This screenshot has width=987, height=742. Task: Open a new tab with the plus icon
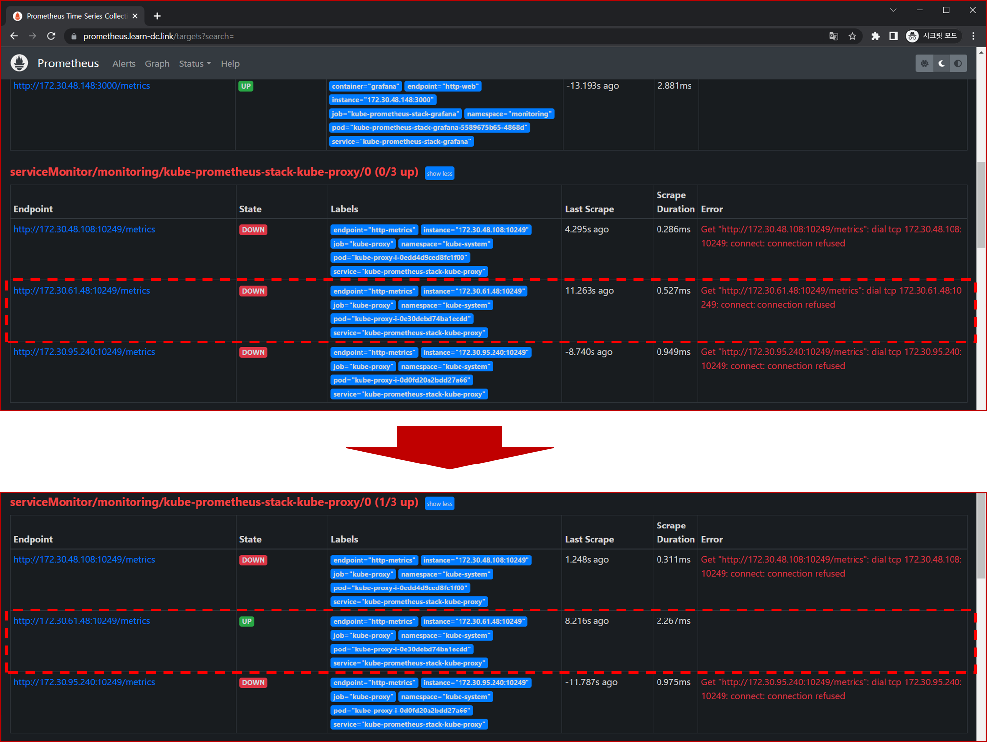pyautogui.click(x=157, y=15)
